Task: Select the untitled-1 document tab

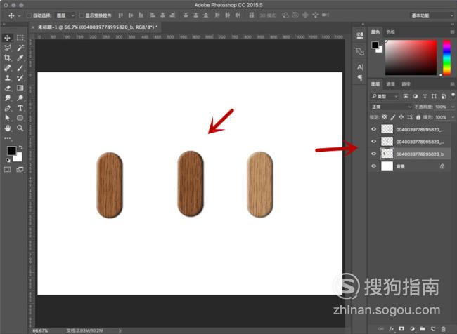Action: coord(97,27)
